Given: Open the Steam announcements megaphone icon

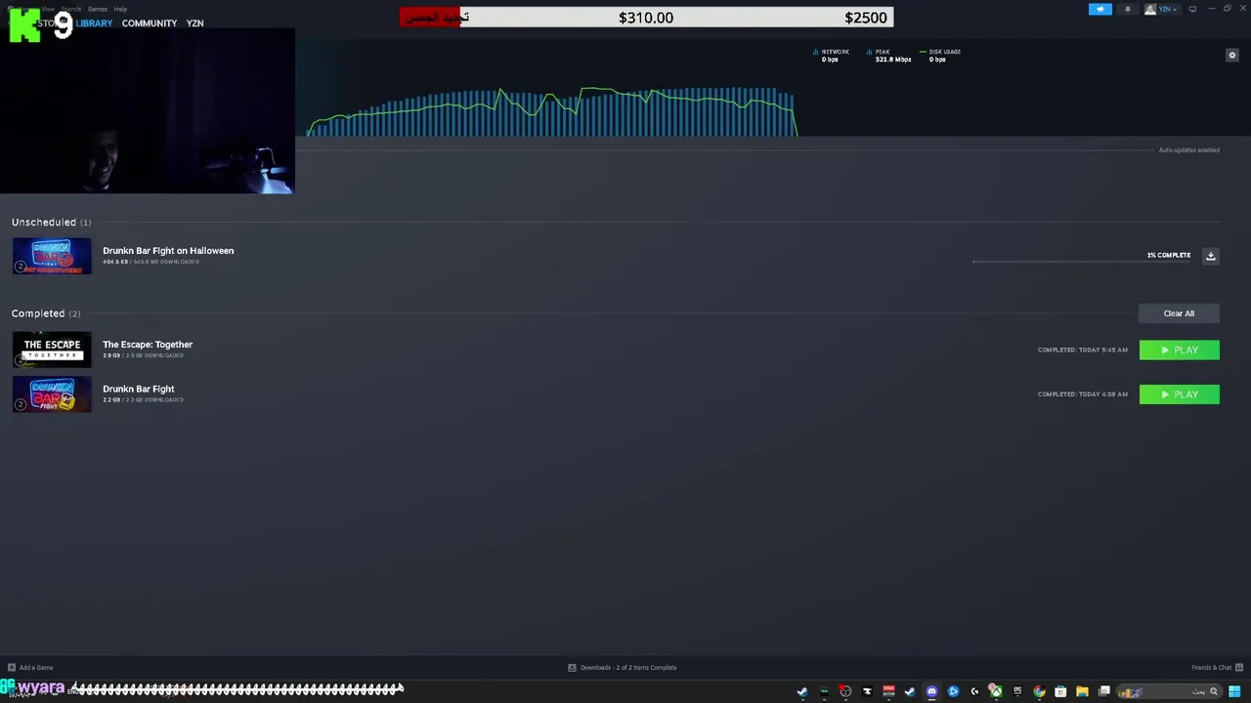Looking at the screenshot, I should coord(1100,9).
